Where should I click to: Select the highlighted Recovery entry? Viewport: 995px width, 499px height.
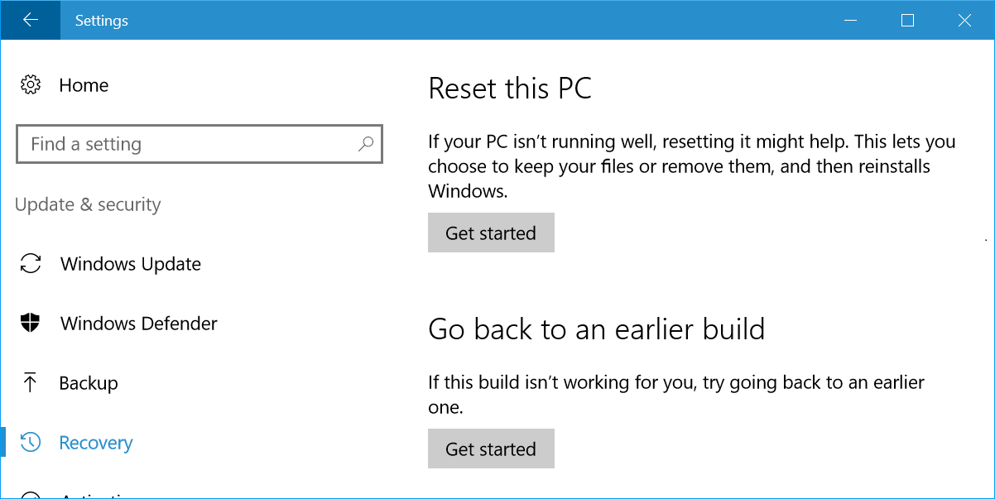[96, 443]
